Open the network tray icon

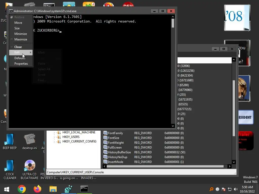coord(230,189)
